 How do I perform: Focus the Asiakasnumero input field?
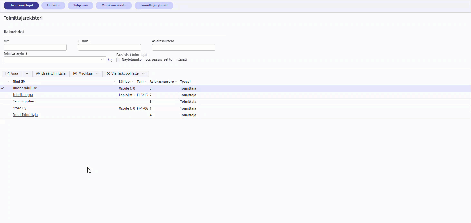[183, 48]
